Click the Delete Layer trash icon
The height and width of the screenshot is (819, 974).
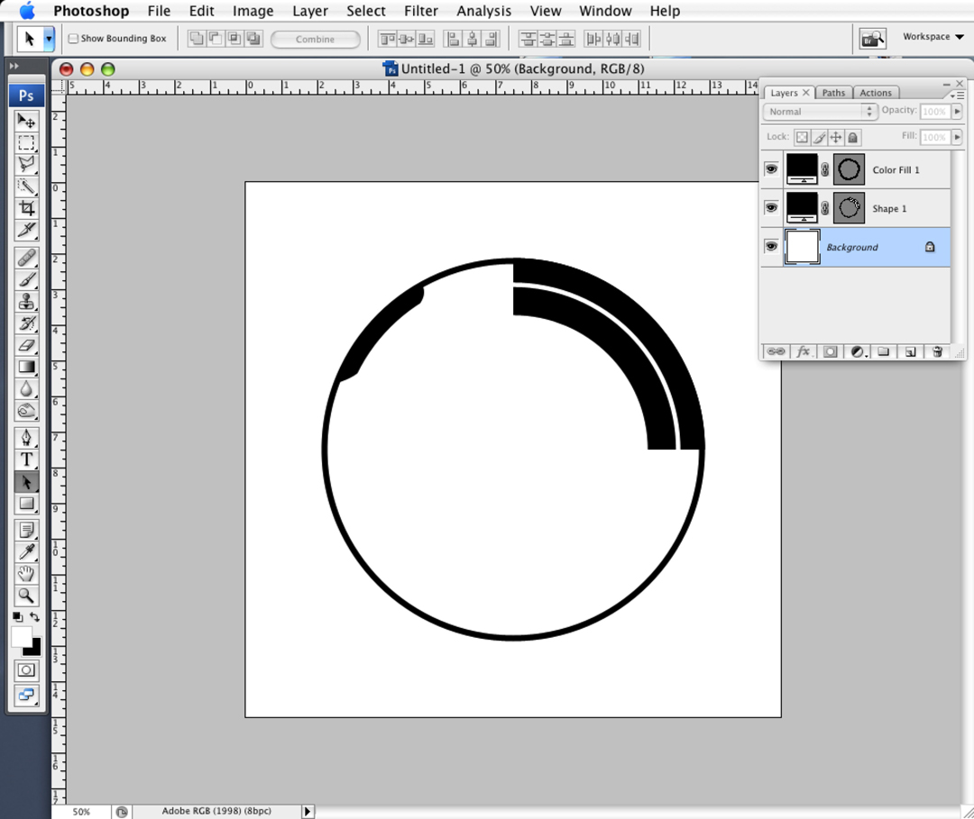[936, 351]
